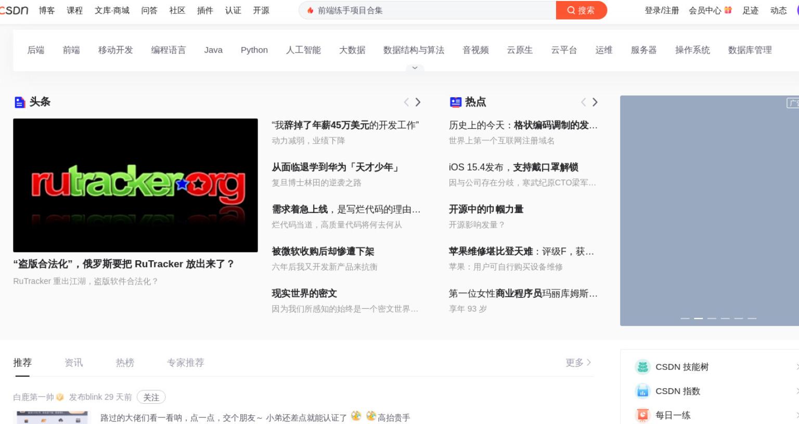The width and height of the screenshot is (799, 424).
Task: Select 人工智能 category
Action: (x=303, y=50)
